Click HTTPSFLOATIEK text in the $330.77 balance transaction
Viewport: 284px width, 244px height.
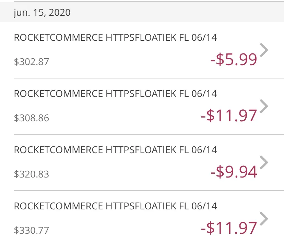(x=141, y=206)
